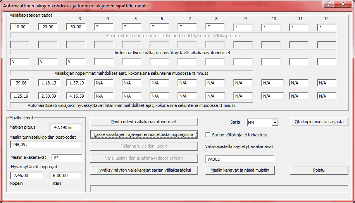Click the time channels field containing VABCD
This screenshot has height=203, width=355.
(x=239, y=159)
